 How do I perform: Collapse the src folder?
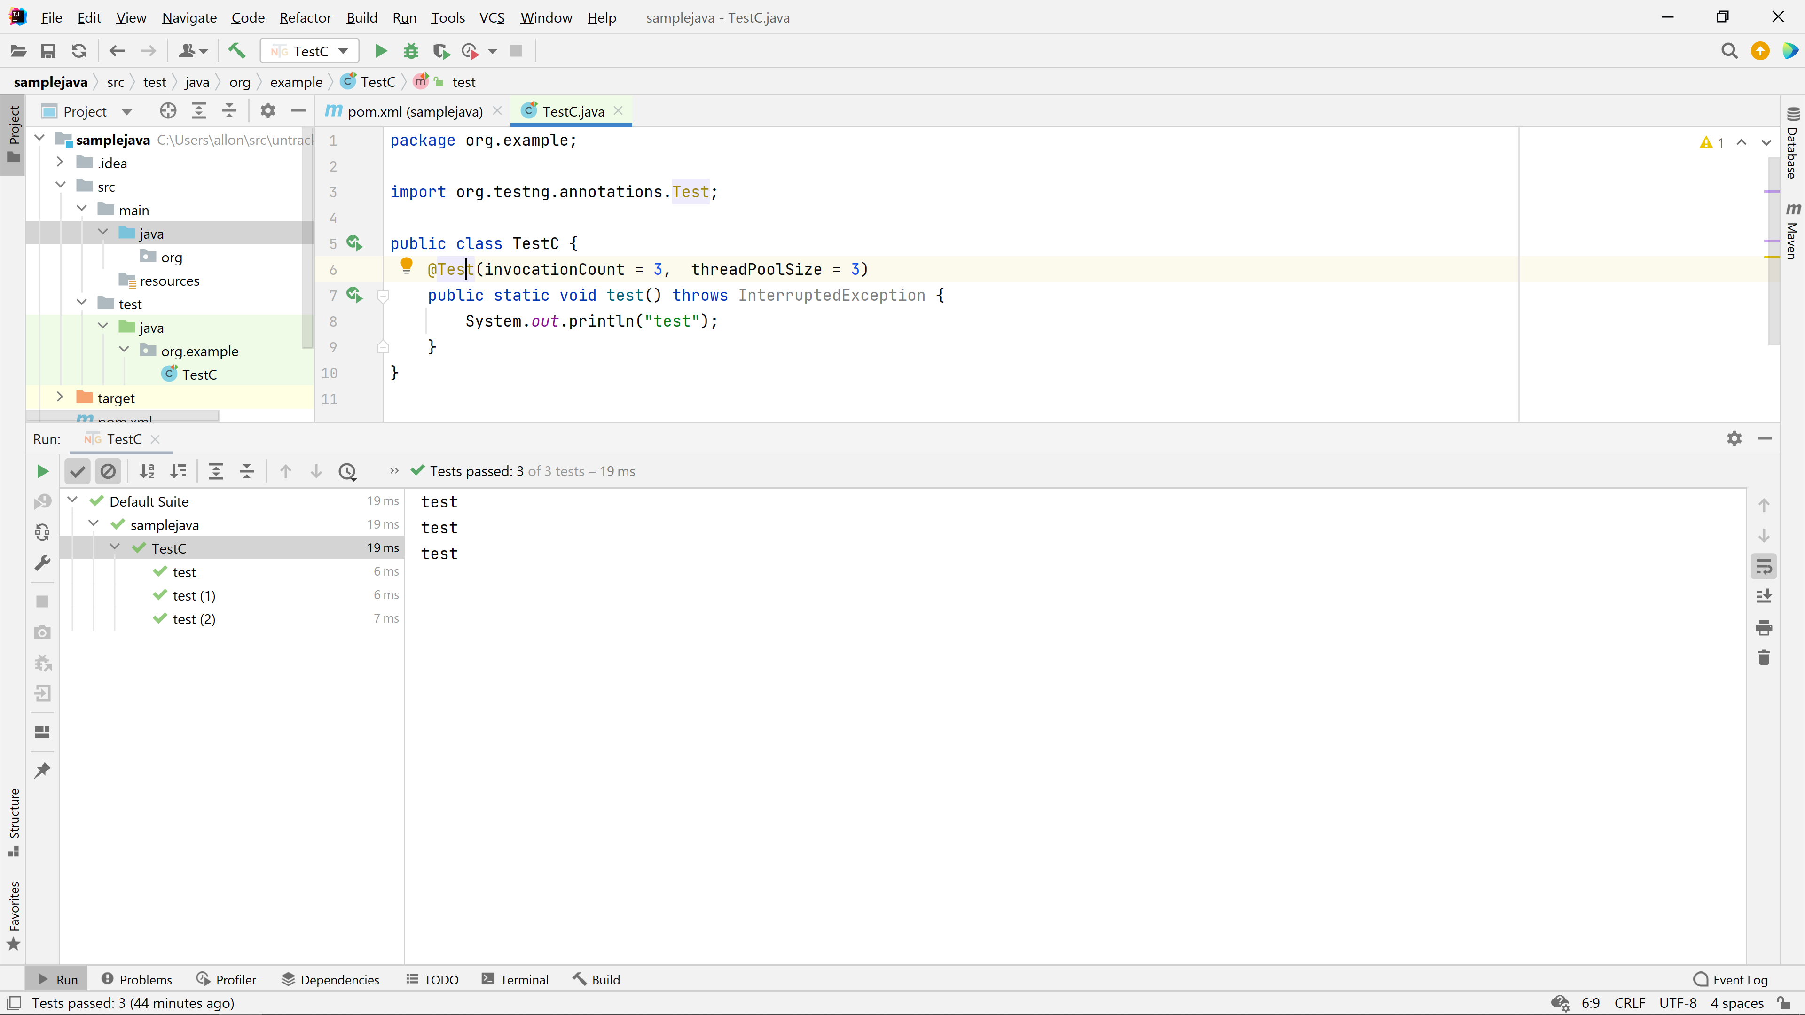coord(61,186)
